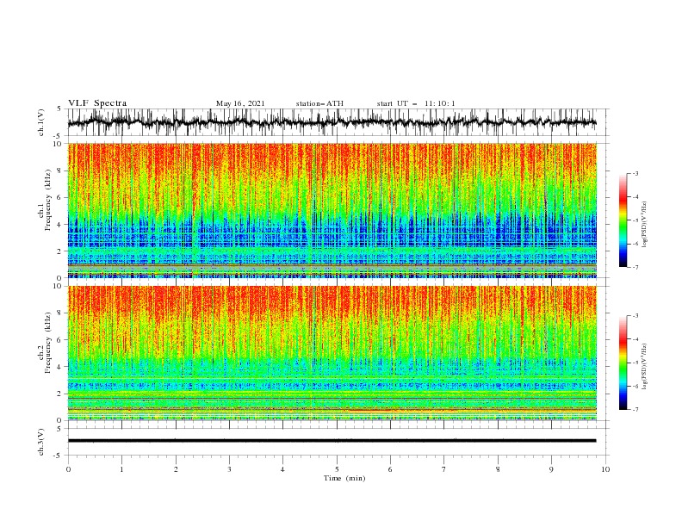Click time axis tick label "5"
This screenshot has height=527, width=682.
337,469
